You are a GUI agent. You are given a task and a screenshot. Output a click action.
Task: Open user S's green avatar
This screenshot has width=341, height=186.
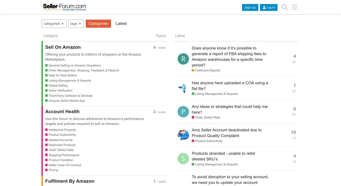click(183, 158)
